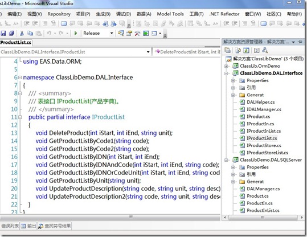Image resolution: width=307 pixels, height=237 pixels.
Task: Click the Redo arrow icon
Action: tap(61, 33)
